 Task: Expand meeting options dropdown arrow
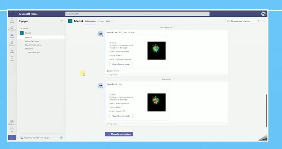[x=254, y=21]
